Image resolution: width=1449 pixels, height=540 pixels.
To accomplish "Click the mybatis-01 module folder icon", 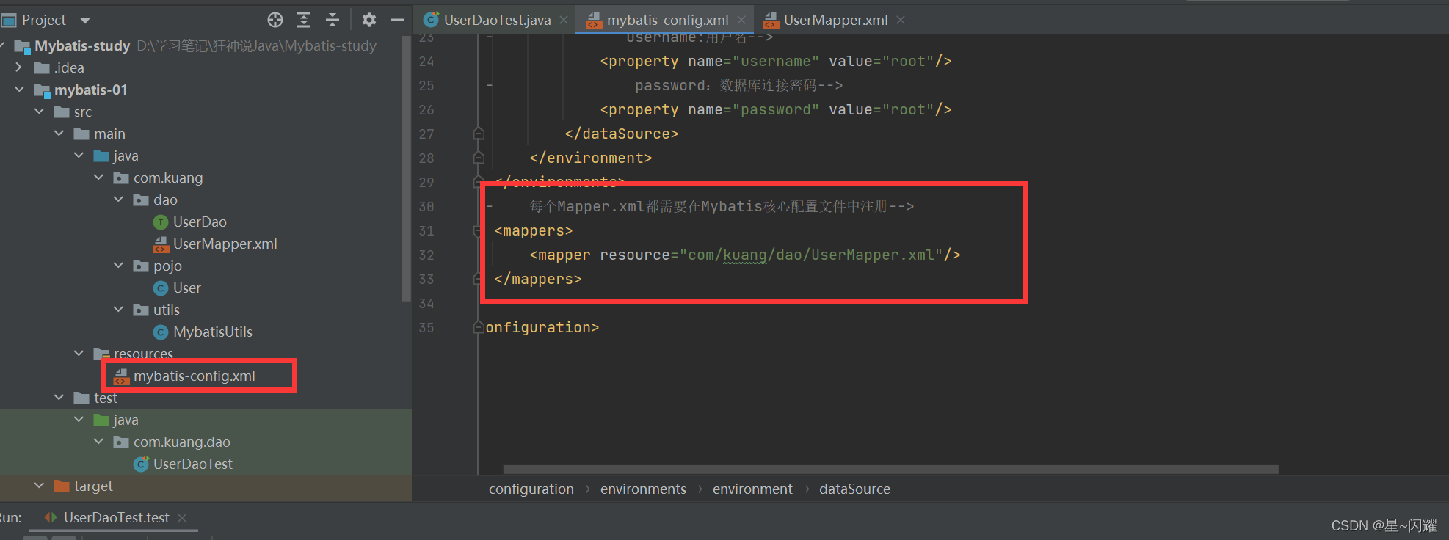I will click(x=43, y=90).
